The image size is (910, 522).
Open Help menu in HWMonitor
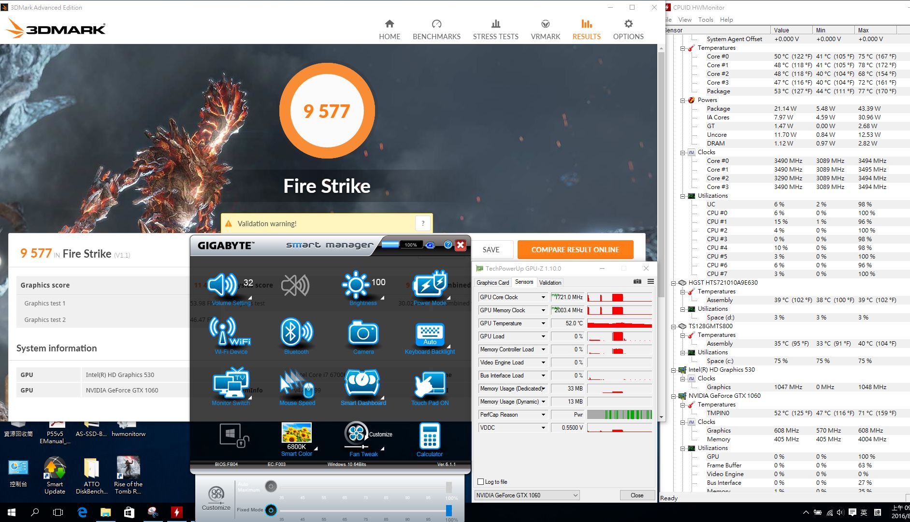click(726, 20)
